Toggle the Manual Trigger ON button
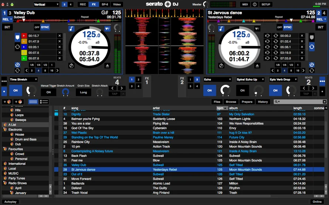The height and width of the screenshot is (205, 329). click(x=48, y=92)
